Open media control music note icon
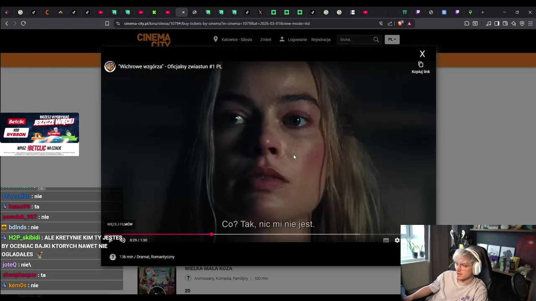Screen dimensions: 536x301 pos(489,23)
